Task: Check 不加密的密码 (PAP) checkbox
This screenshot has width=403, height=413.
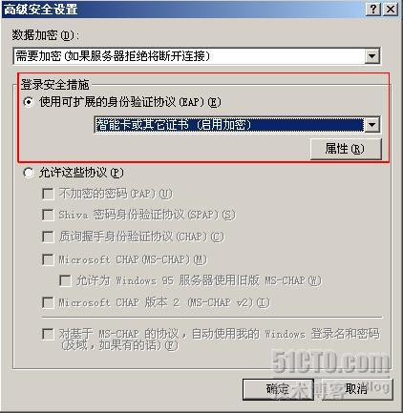Action: (48, 194)
